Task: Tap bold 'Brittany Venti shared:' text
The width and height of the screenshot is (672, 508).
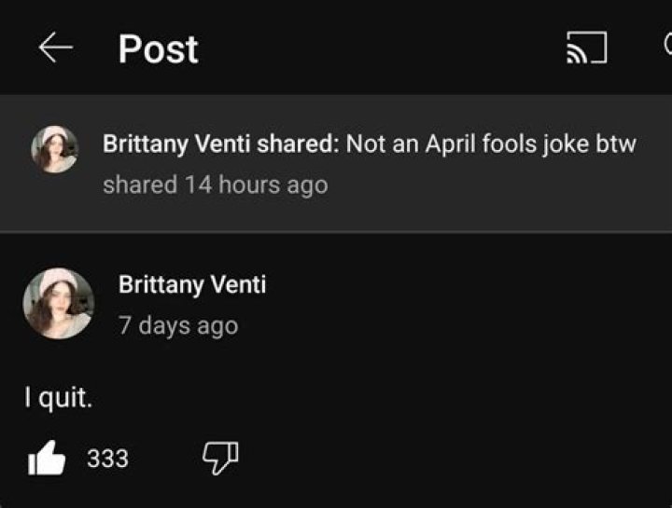Action: tap(221, 144)
